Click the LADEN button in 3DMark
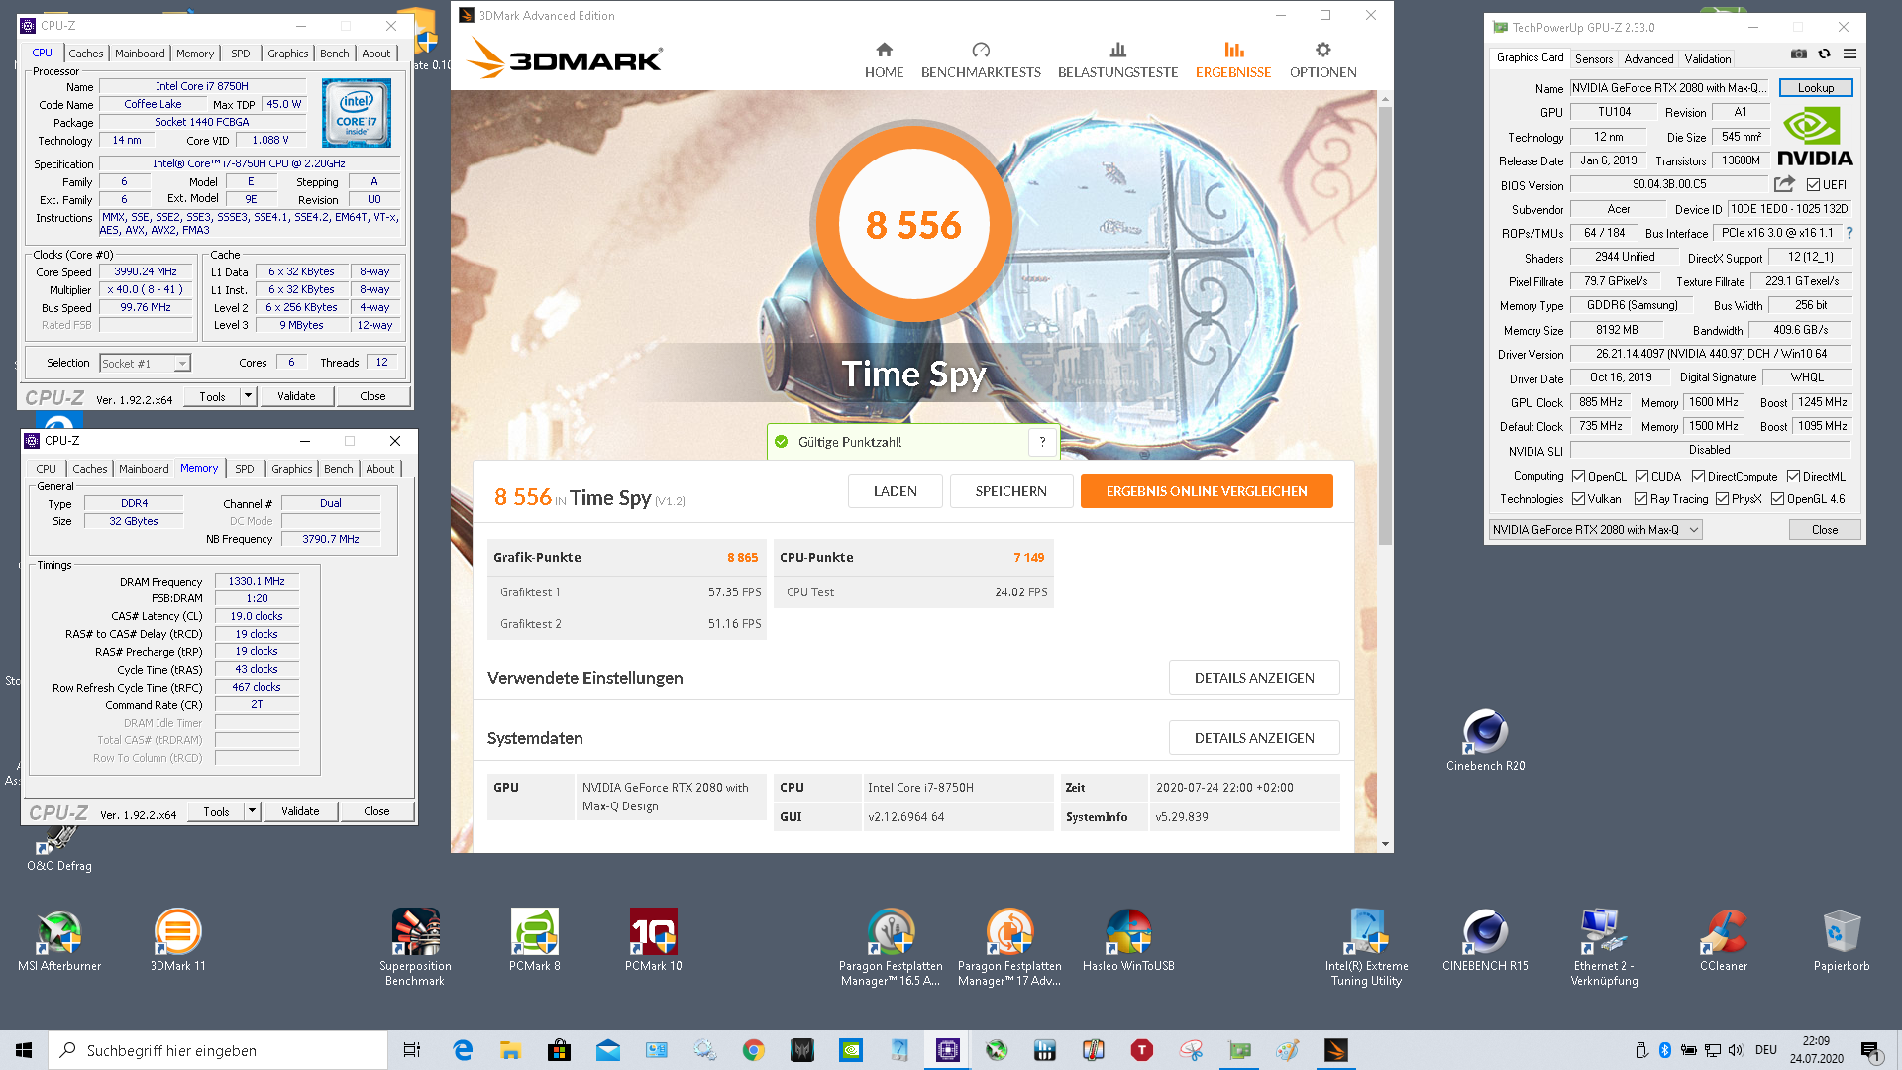This screenshot has width=1902, height=1070. (x=895, y=491)
